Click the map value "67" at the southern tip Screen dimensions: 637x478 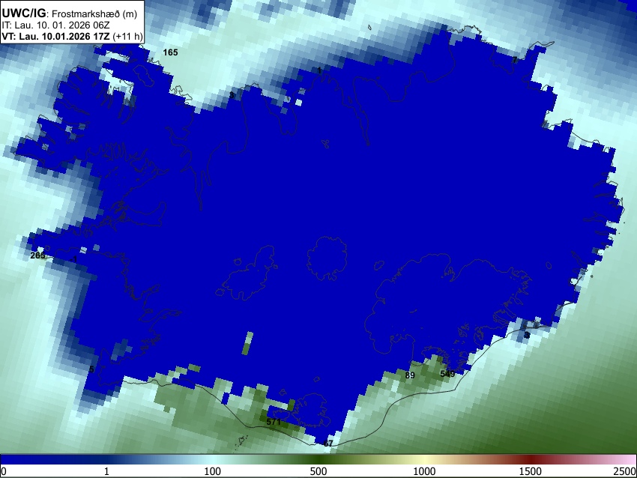click(x=328, y=444)
